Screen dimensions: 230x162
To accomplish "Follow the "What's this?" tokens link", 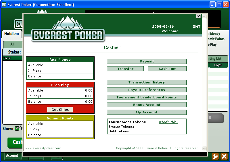I will (168, 122).
